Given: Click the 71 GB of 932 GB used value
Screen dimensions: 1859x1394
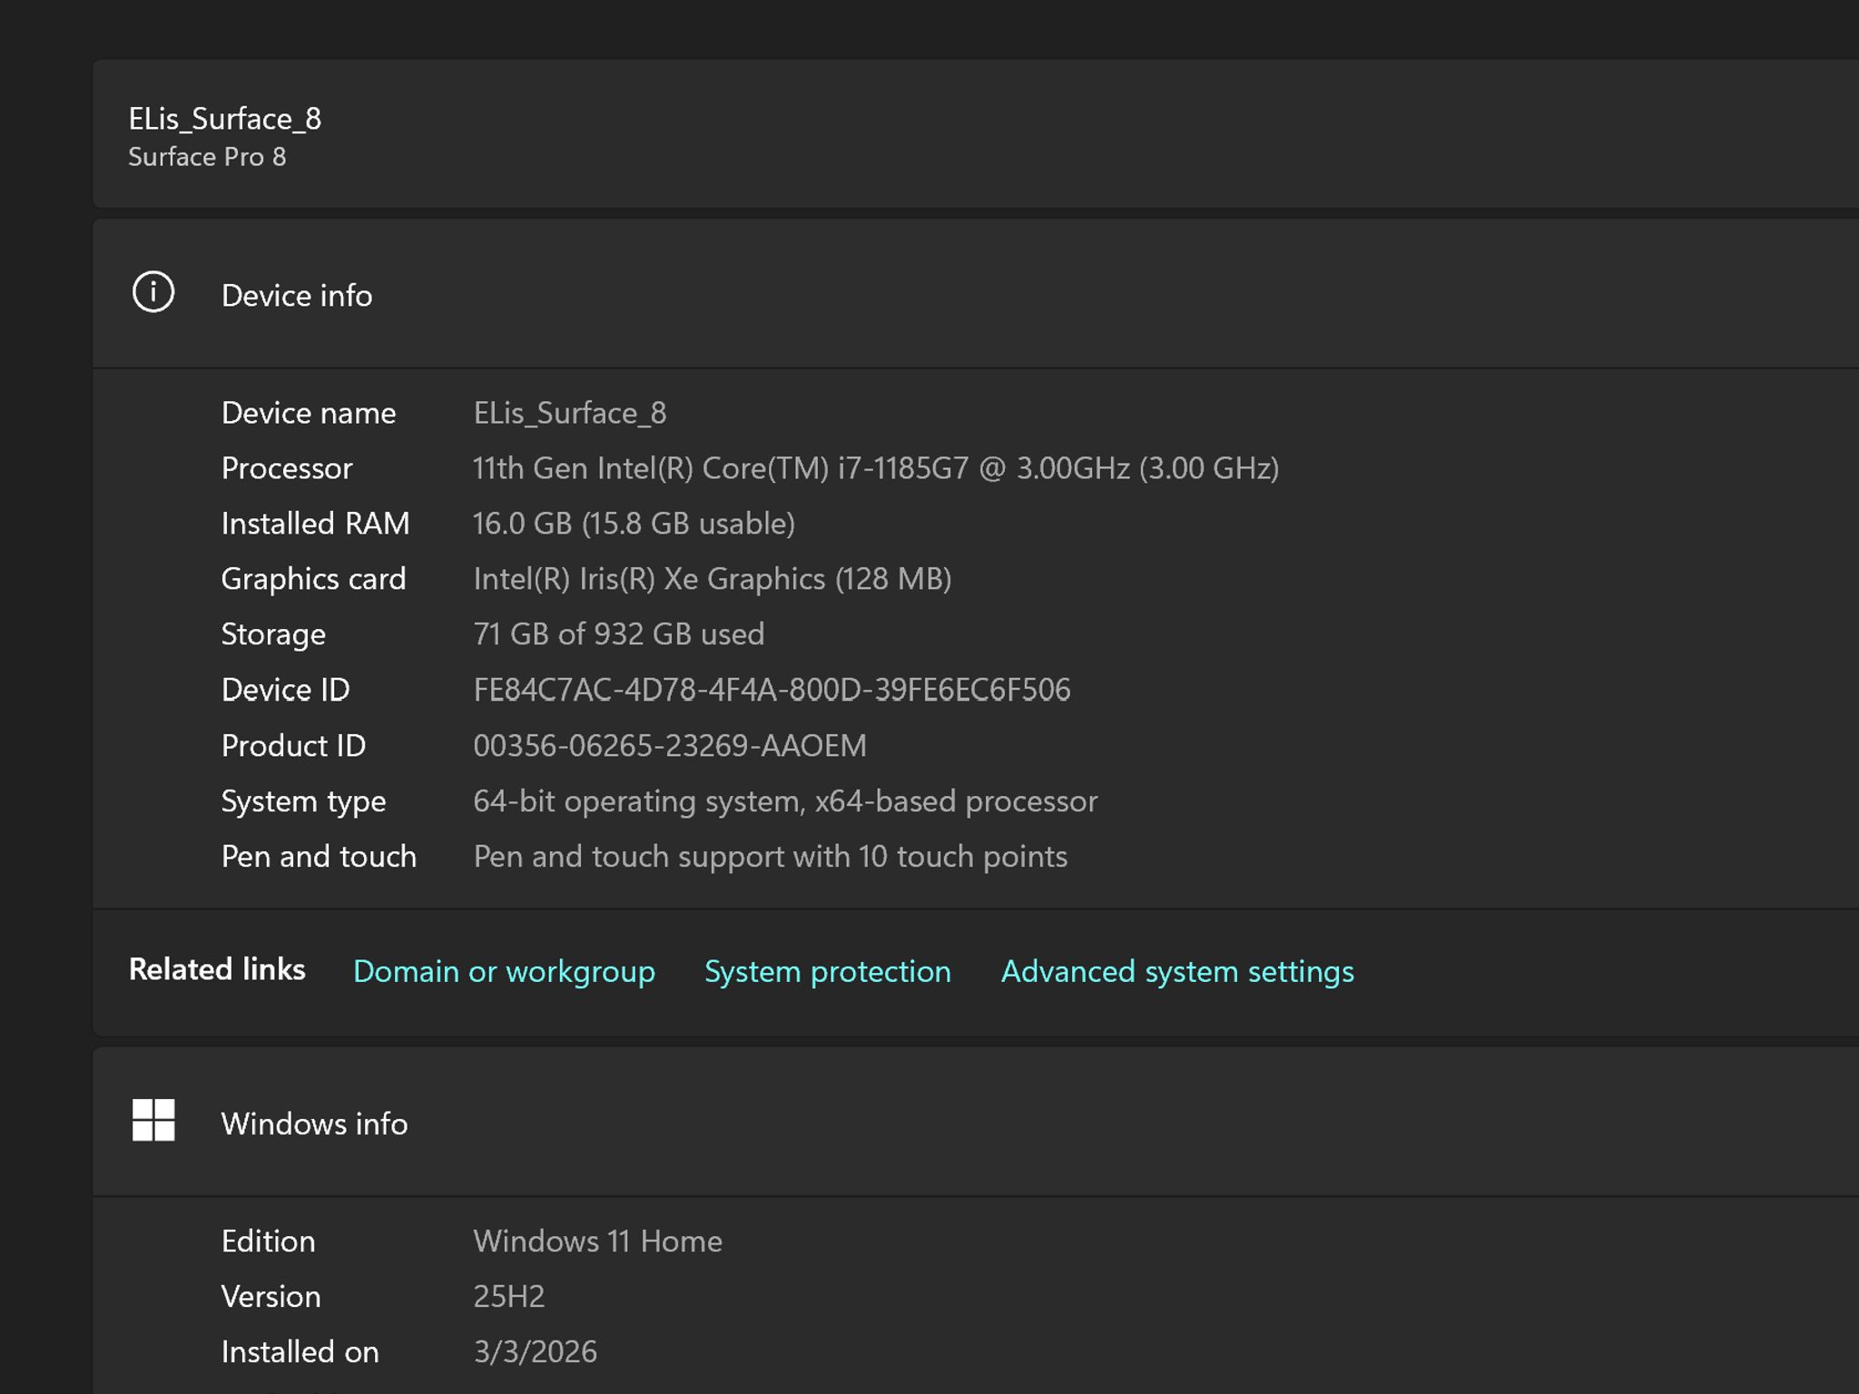Looking at the screenshot, I should pos(619,634).
